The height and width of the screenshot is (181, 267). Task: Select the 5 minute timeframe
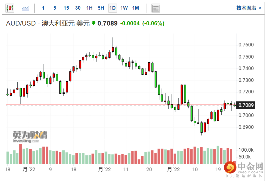(55, 8)
